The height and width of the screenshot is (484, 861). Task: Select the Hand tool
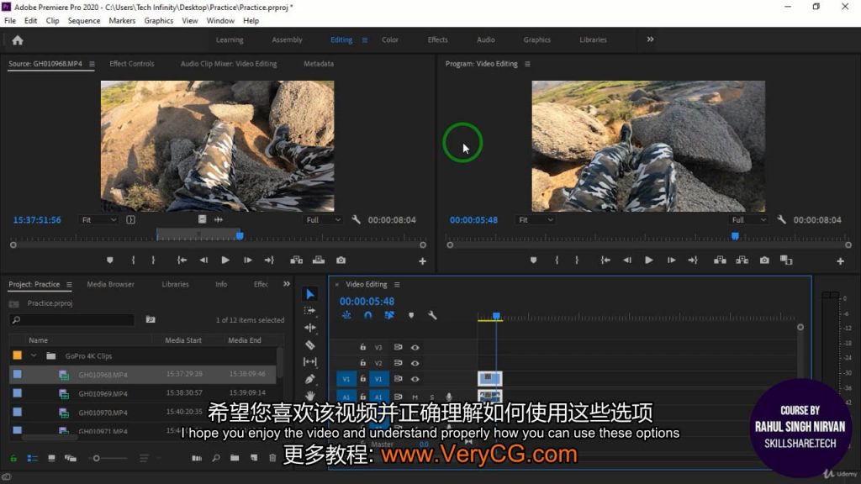(x=309, y=395)
